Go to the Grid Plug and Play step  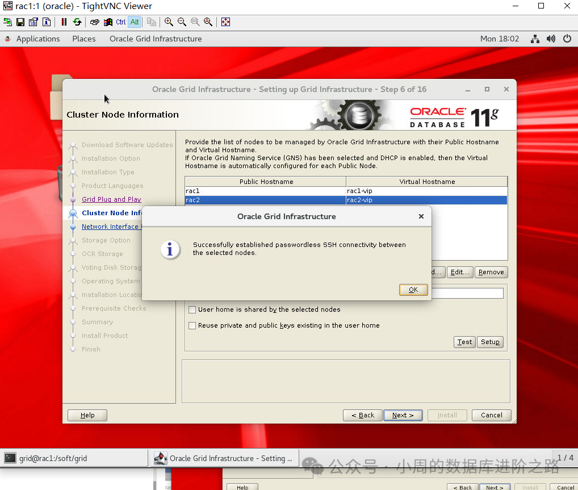coord(111,199)
